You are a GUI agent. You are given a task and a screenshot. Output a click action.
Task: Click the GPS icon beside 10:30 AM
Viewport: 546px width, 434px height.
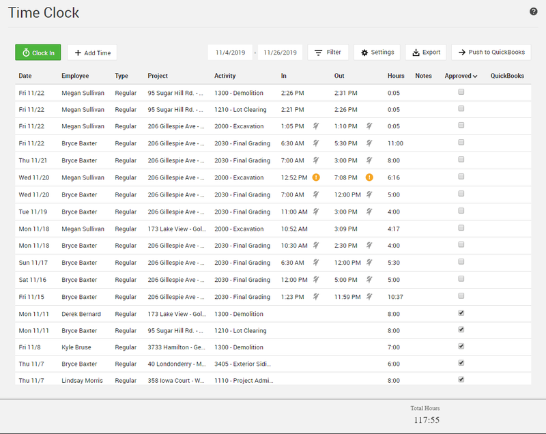(x=316, y=246)
